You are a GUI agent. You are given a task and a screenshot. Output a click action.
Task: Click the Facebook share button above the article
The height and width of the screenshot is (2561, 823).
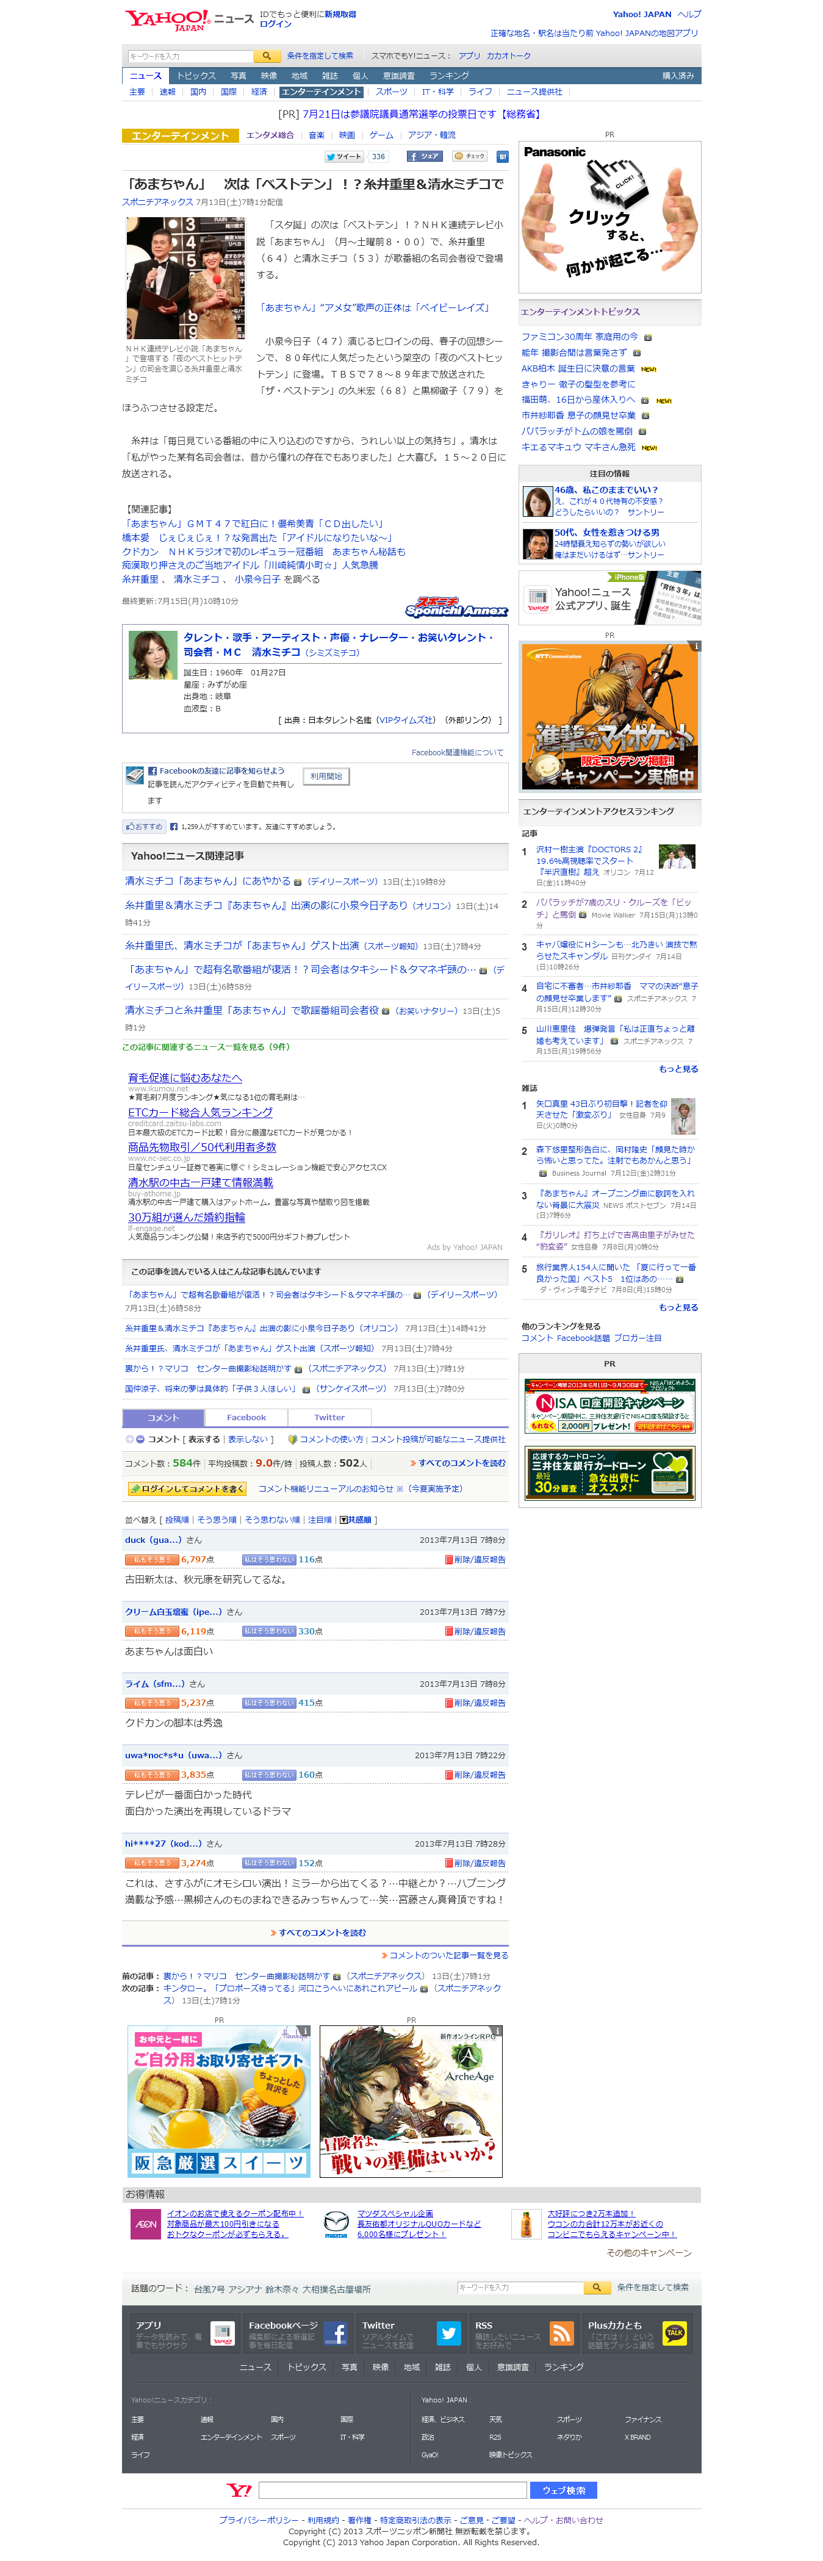[x=423, y=156]
